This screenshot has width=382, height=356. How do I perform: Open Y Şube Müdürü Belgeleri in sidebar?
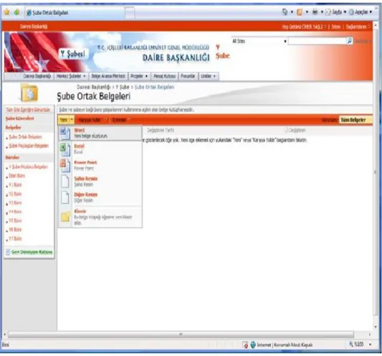pyautogui.click(x=28, y=167)
